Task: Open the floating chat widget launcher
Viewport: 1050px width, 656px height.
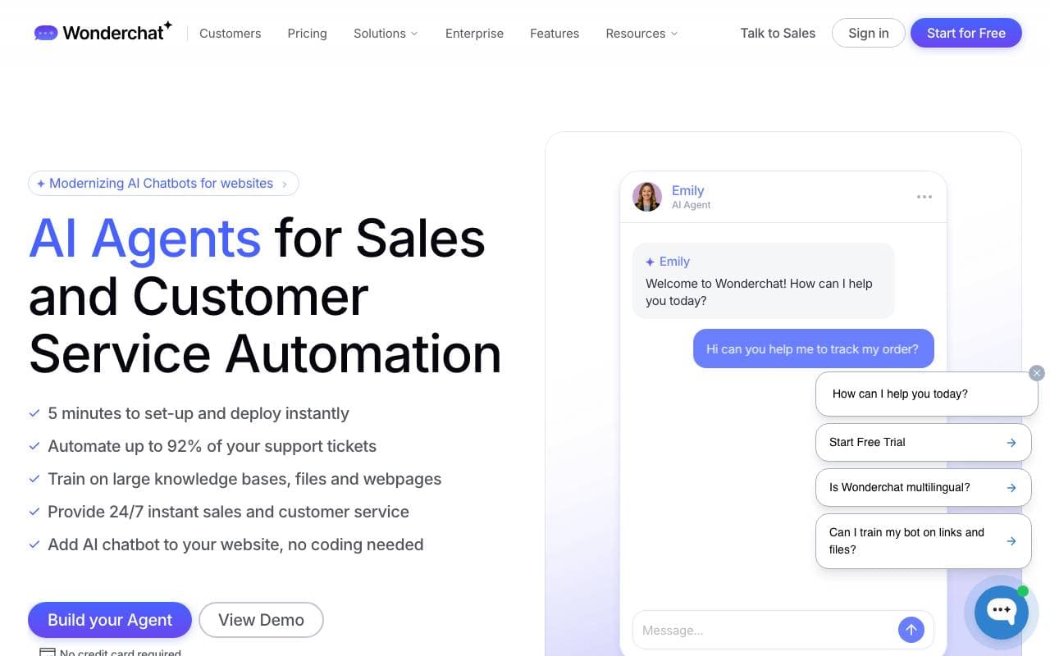Action: 1001,612
